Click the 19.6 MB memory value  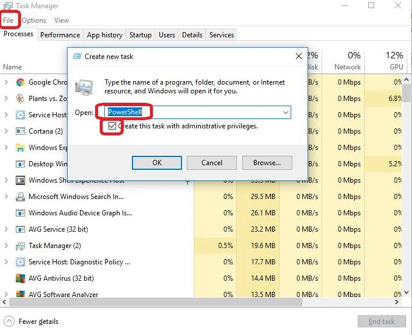coord(263,246)
